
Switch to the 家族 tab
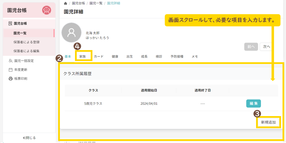83,56
